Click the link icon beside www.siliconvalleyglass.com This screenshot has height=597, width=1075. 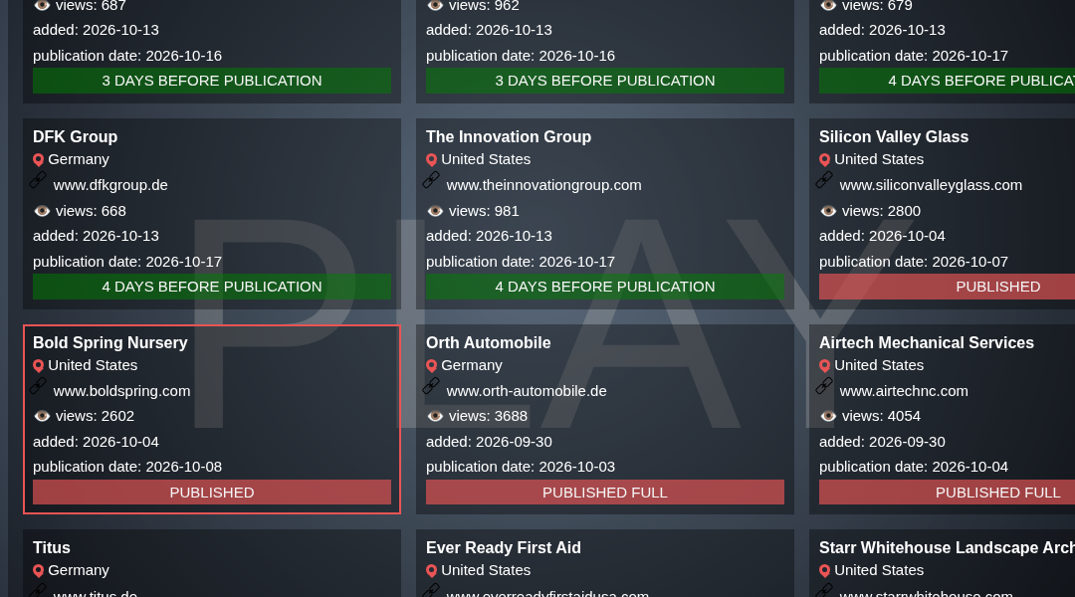click(824, 180)
